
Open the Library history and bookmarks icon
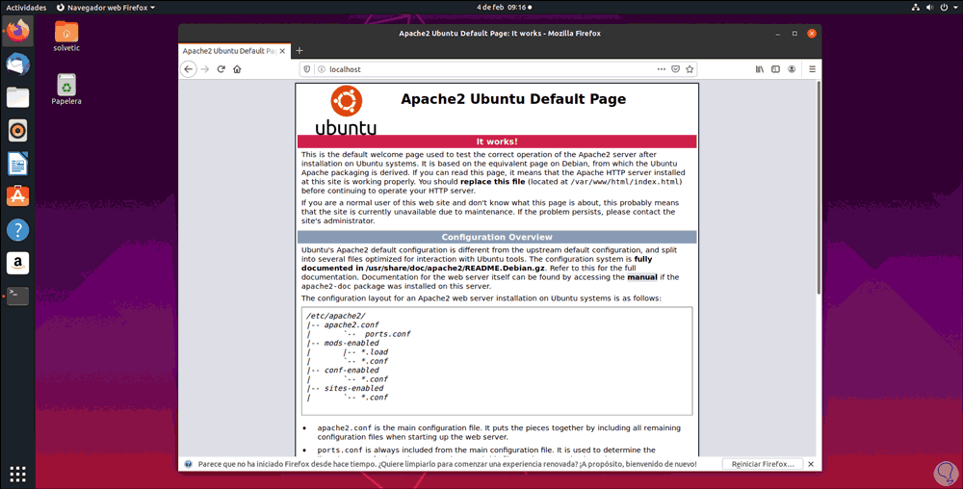[x=760, y=69]
